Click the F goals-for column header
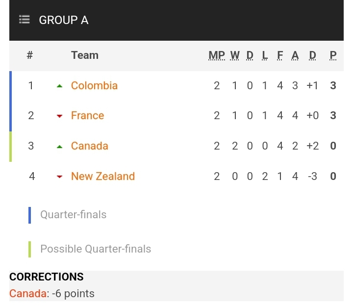353x307 pixels. [x=280, y=55]
